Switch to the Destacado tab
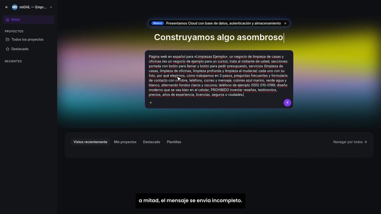The image size is (381, 214). pos(152,142)
